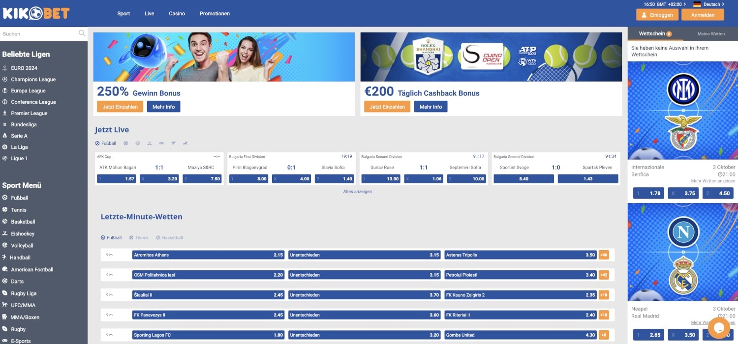Click Mehr Info under €200 Cashback Bonus
The height and width of the screenshot is (344, 738).
tap(430, 107)
